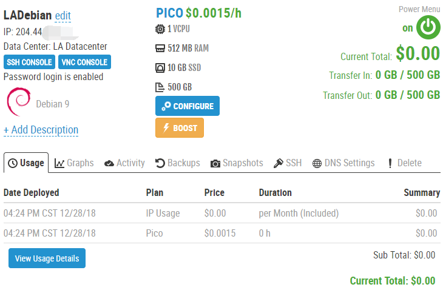Switch to the Activity tab
Screen dimensions: 443x290
pos(124,163)
